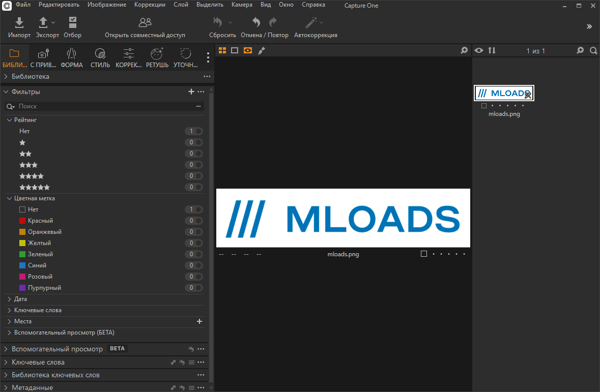
Task: Click the search field options dots
Action: (x=198, y=106)
